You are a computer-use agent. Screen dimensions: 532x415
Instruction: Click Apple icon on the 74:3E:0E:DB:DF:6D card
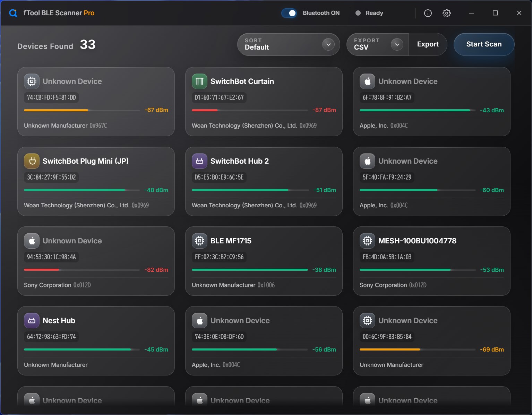[x=199, y=321]
